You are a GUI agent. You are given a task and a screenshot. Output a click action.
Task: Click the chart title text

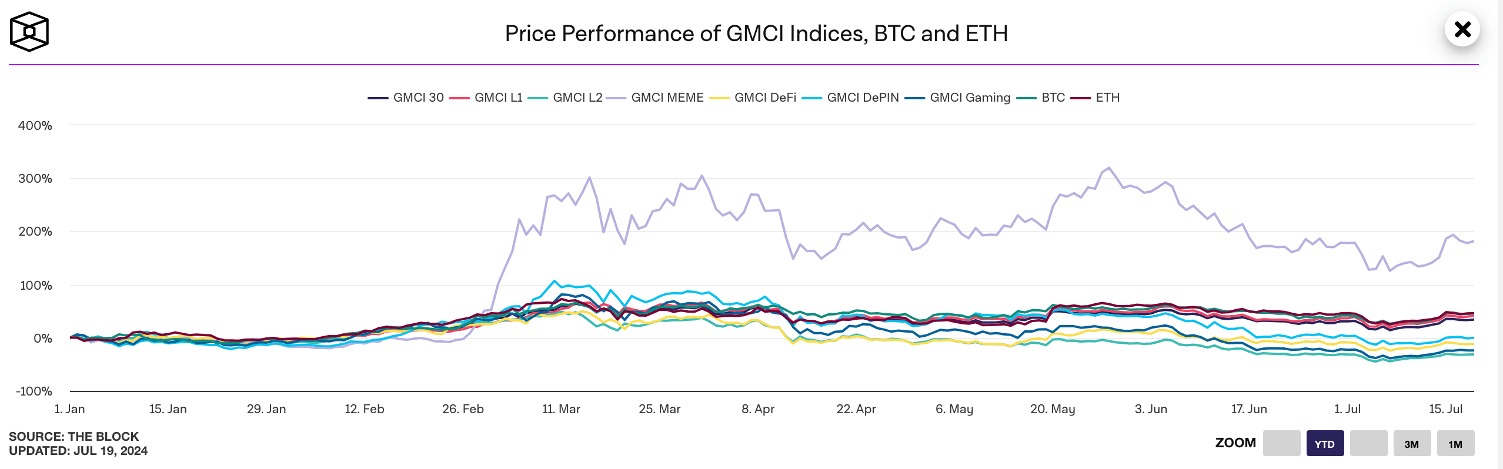tap(756, 33)
